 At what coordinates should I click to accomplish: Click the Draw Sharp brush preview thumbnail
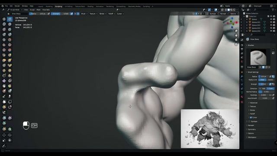point(258,57)
